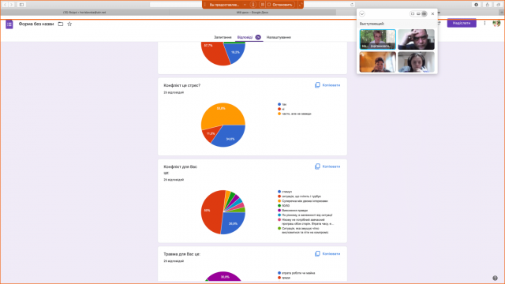This screenshot has height=284, width=505.
Task: Add a new Safari tab with plus icon
Action: [502, 13]
